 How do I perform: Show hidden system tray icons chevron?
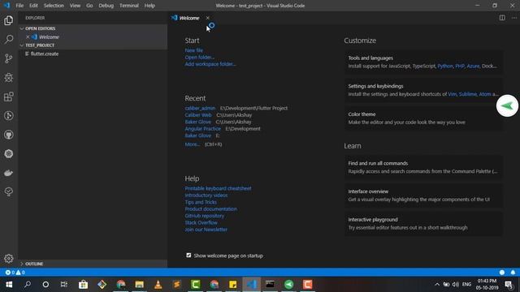coord(437,285)
